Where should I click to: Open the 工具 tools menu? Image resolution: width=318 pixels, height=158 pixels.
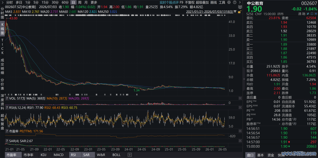222,3
